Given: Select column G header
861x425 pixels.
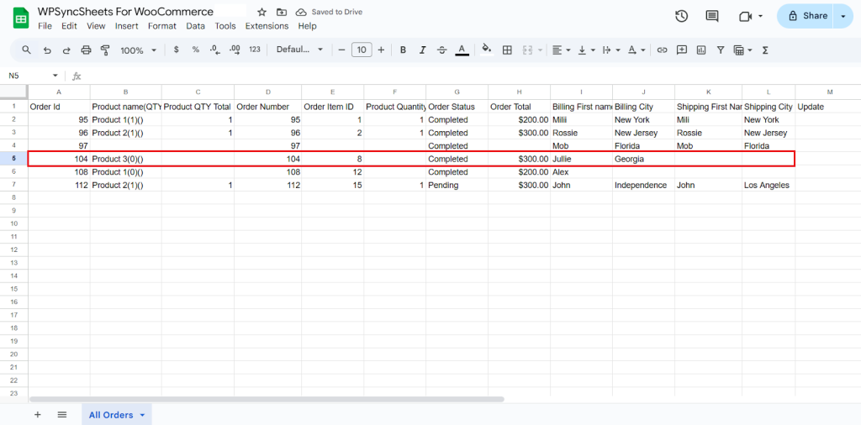Looking at the screenshot, I should [x=457, y=92].
